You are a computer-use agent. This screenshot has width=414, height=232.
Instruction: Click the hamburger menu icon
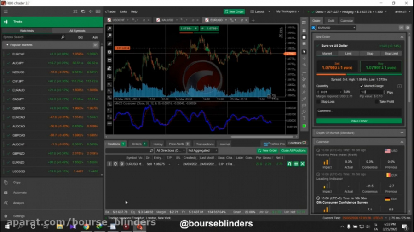(x=6, y=11)
